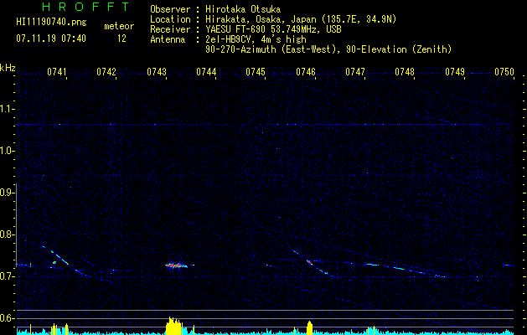Click the date stamp 07.11.19 07:40
The height and width of the screenshot is (335, 527).
[x=51, y=39]
